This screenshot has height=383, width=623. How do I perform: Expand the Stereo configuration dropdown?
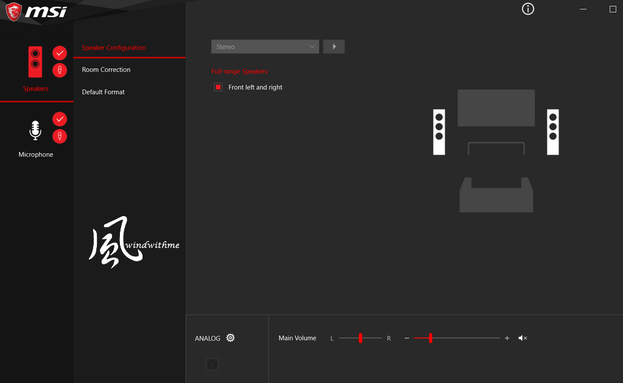(x=265, y=46)
